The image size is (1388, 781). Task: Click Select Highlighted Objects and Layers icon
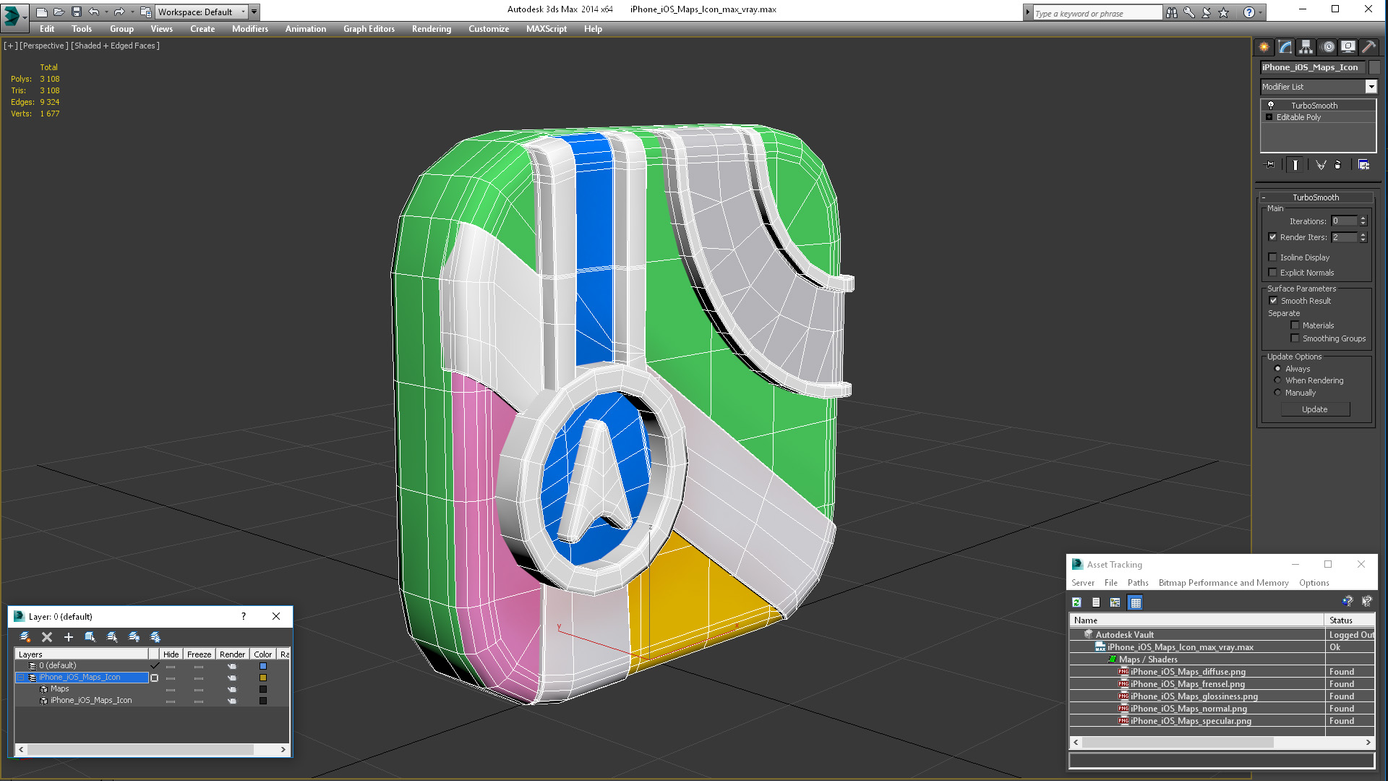point(90,637)
